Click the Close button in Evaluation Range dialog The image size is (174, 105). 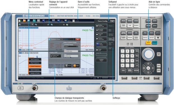coord(68,65)
